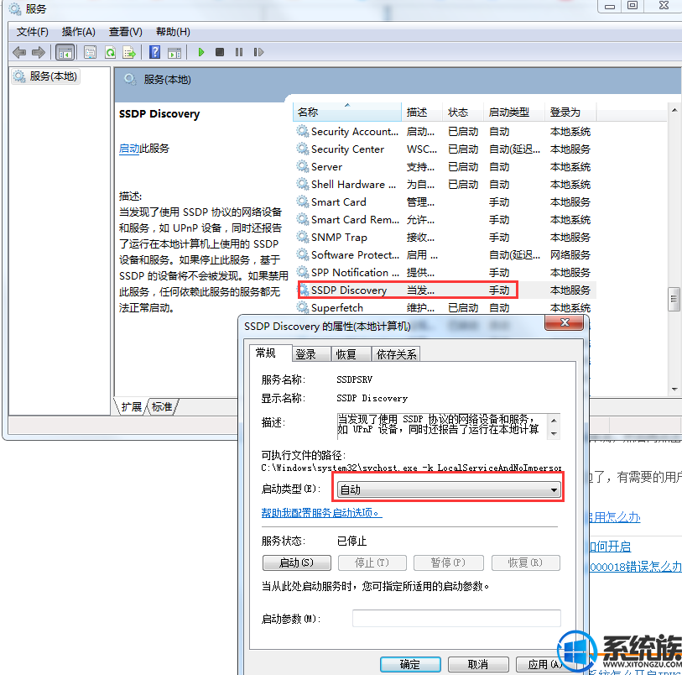Switch to 标准 view tab at bottom
Image resolution: width=682 pixels, height=675 pixels.
pyautogui.click(x=162, y=406)
